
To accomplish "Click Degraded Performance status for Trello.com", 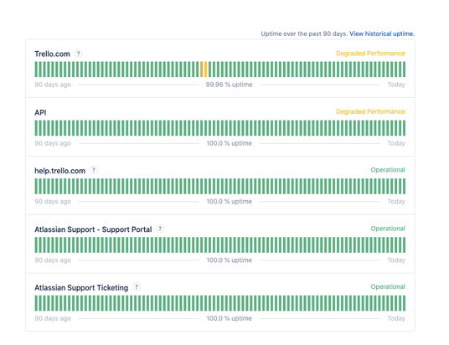I will (x=370, y=54).
